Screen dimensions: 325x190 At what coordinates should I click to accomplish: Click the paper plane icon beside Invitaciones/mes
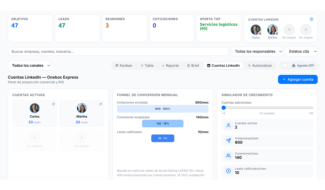228,141
